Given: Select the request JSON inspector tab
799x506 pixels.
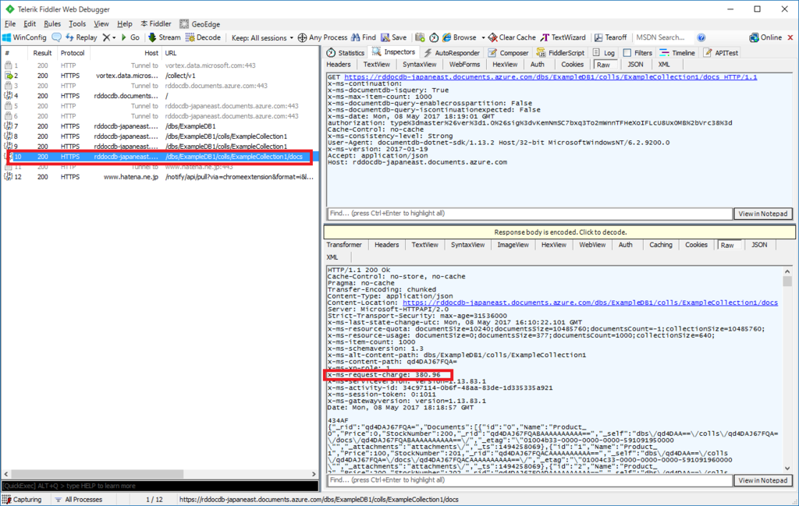Looking at the screenshot, I should click(635, 65).
